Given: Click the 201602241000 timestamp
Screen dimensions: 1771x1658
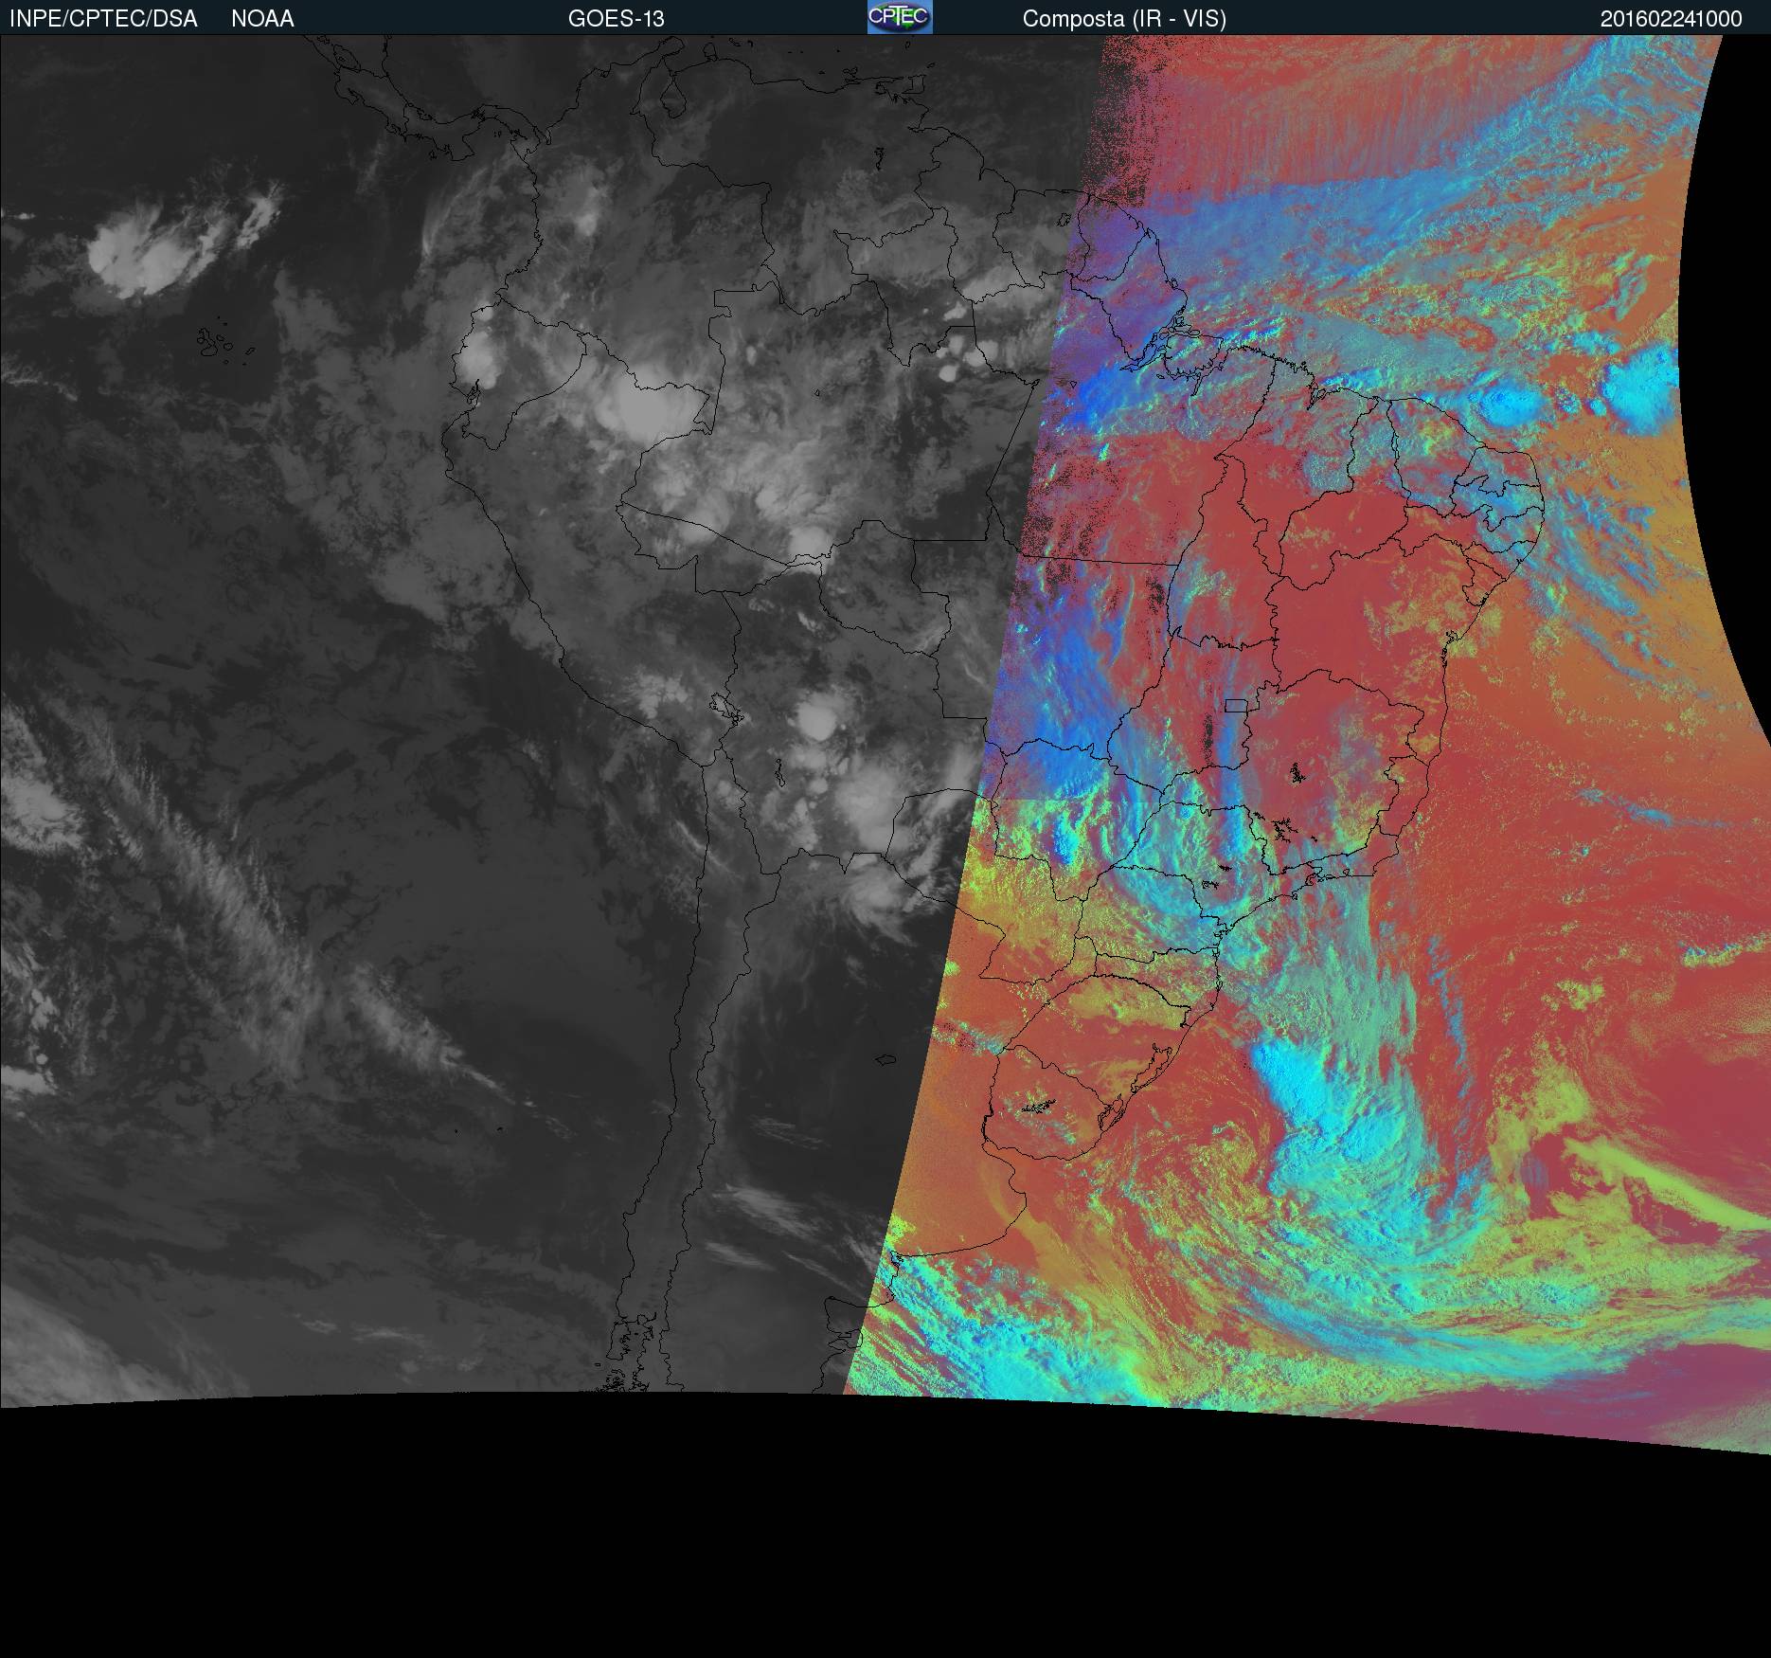Looking at the screenshot, I should tap(1672, 19).
